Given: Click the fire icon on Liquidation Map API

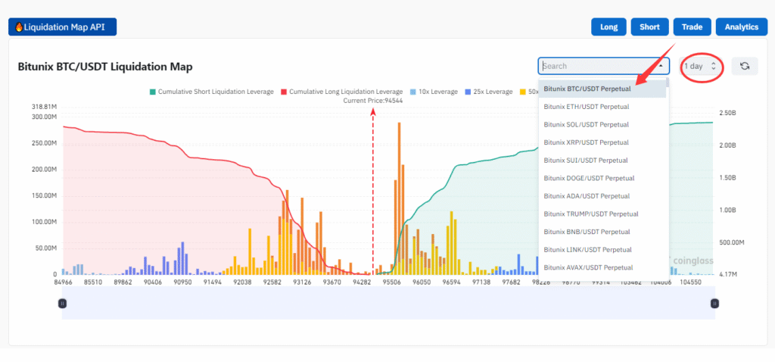Looking at the screenshot, I should 19,27.
